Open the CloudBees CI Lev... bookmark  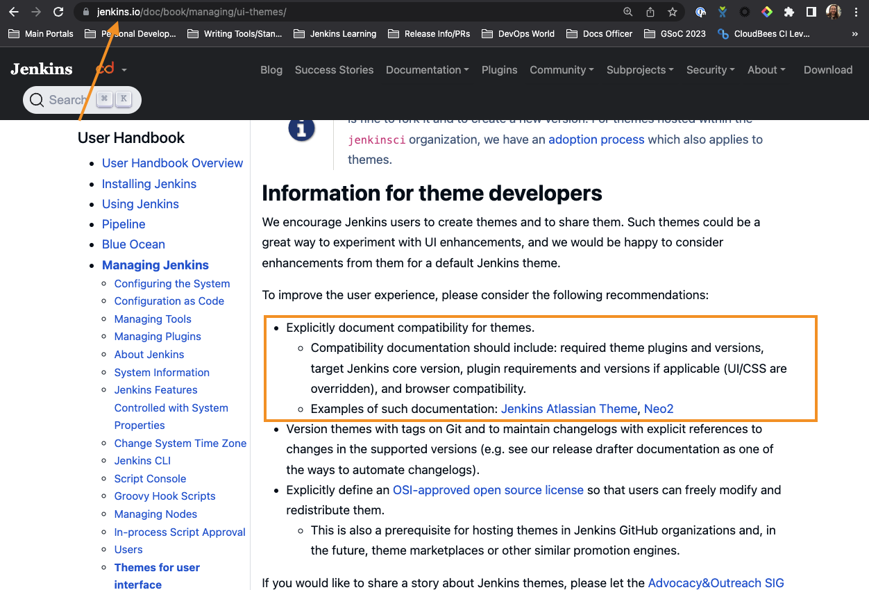click(763, 33)
